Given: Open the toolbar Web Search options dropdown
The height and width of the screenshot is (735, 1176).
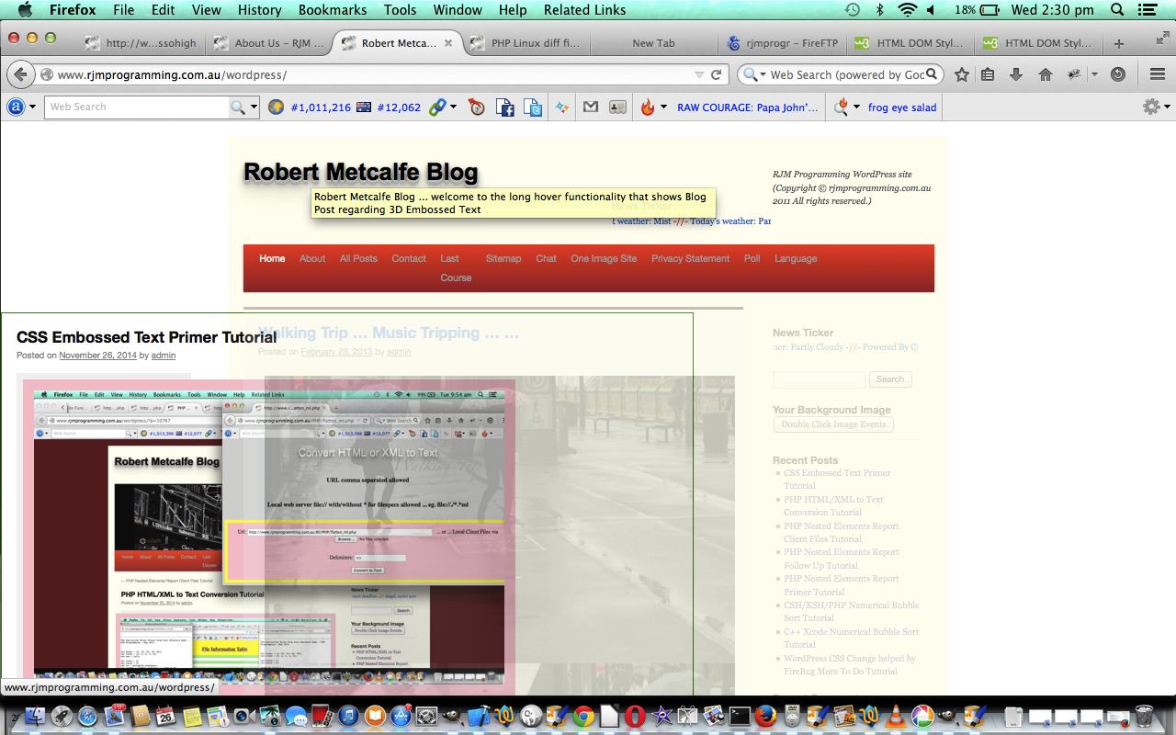Looking at the screenshot, I should [x=254, y=107].
